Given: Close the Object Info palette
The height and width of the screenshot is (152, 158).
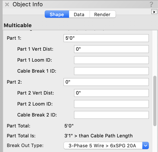Looking at the screenshot, I should [7, 4].
